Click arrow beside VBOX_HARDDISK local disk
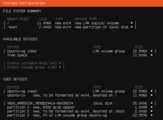Screen dimensions: 163x120 coord(152,103)
